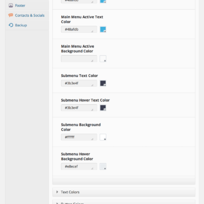204x204 pixels.
Task: Open the Submenu Text Color swatch
Action: pos(103,83)
